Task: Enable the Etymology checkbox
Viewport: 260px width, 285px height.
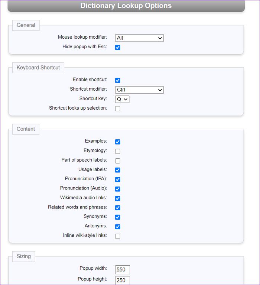Action: point(118,151)
